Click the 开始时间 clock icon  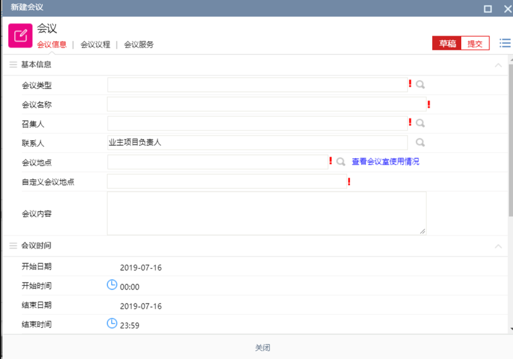coord(112,285)
